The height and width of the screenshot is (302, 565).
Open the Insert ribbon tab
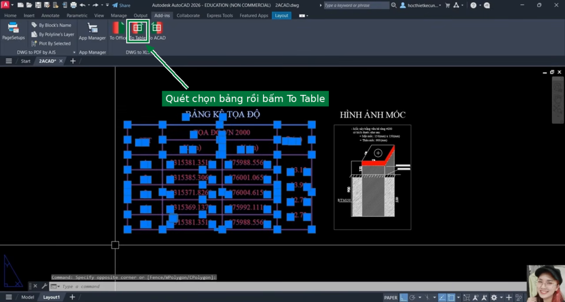click(x=29, y=15)
